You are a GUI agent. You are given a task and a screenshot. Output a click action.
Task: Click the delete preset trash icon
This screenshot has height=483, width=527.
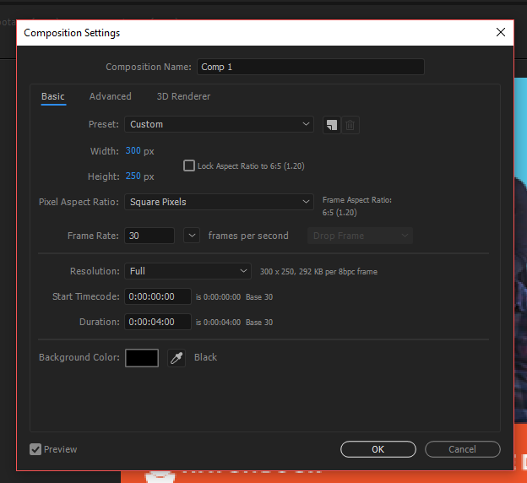[350, 125]
